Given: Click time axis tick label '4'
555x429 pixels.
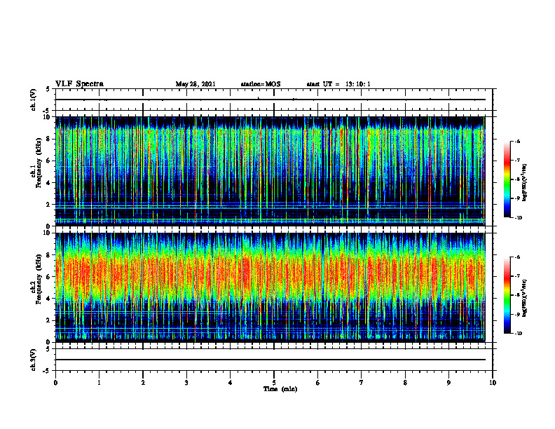Looking at the screenshot, I should (231, 383).
